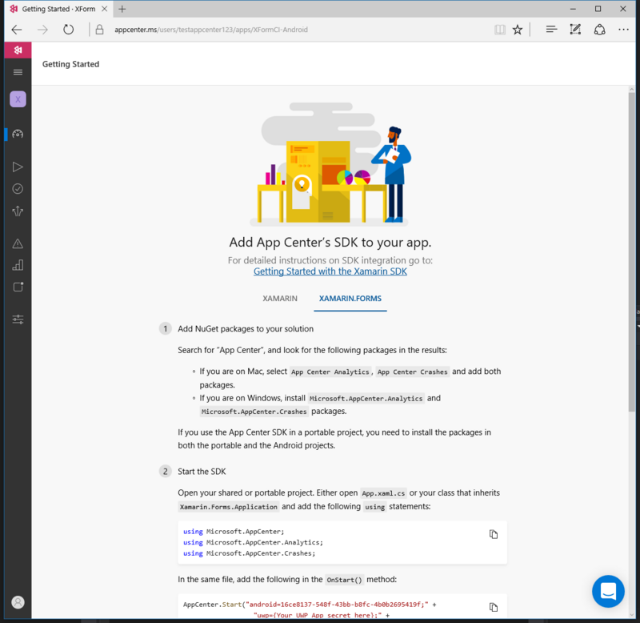Open the Distribute icon in sidebar
The height and width of the screenshot is (623, 640).
[18, 211]
